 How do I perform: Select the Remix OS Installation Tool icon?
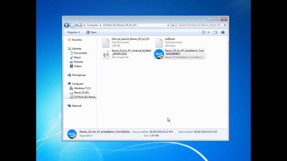(159, 54)
